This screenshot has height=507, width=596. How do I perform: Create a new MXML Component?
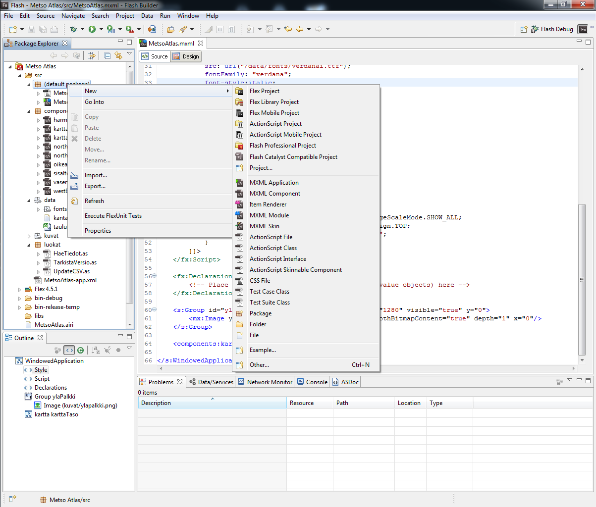[x=306, y=194]
